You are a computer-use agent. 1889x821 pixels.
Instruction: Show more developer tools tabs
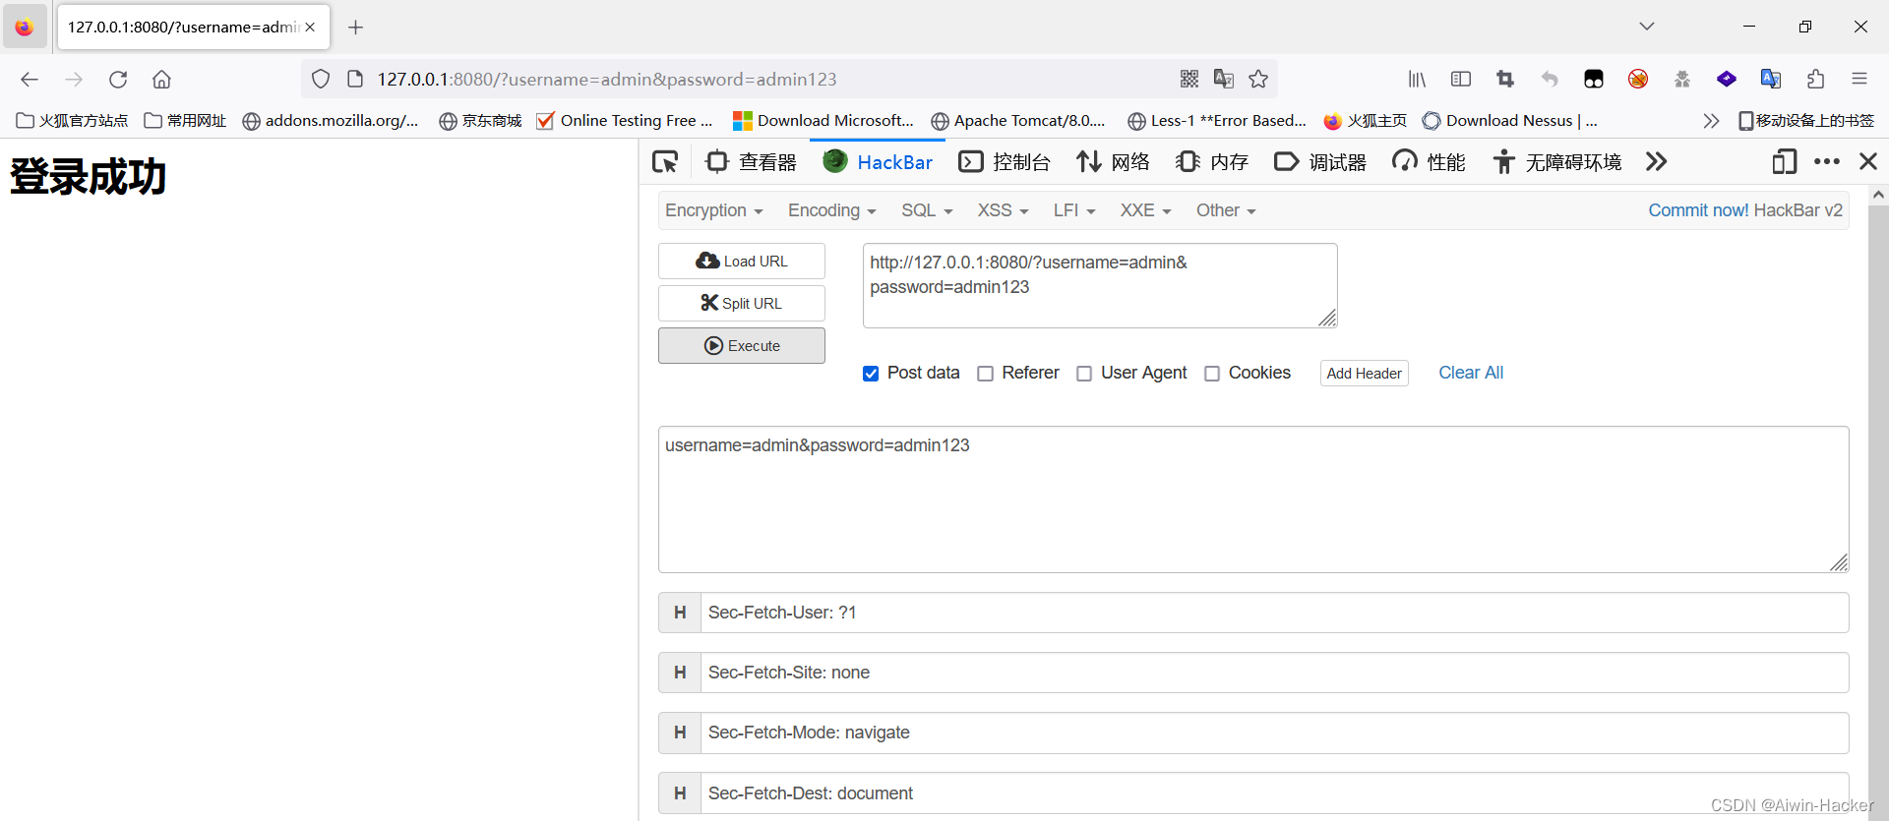tap(1656, 161)
